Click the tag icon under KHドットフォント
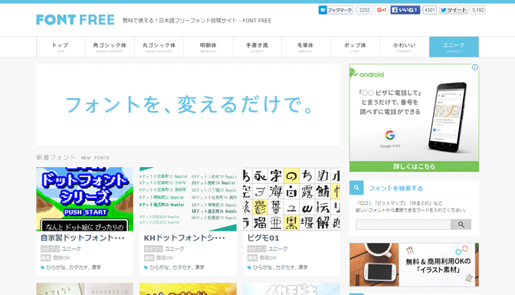 click(x=146, y=267)
